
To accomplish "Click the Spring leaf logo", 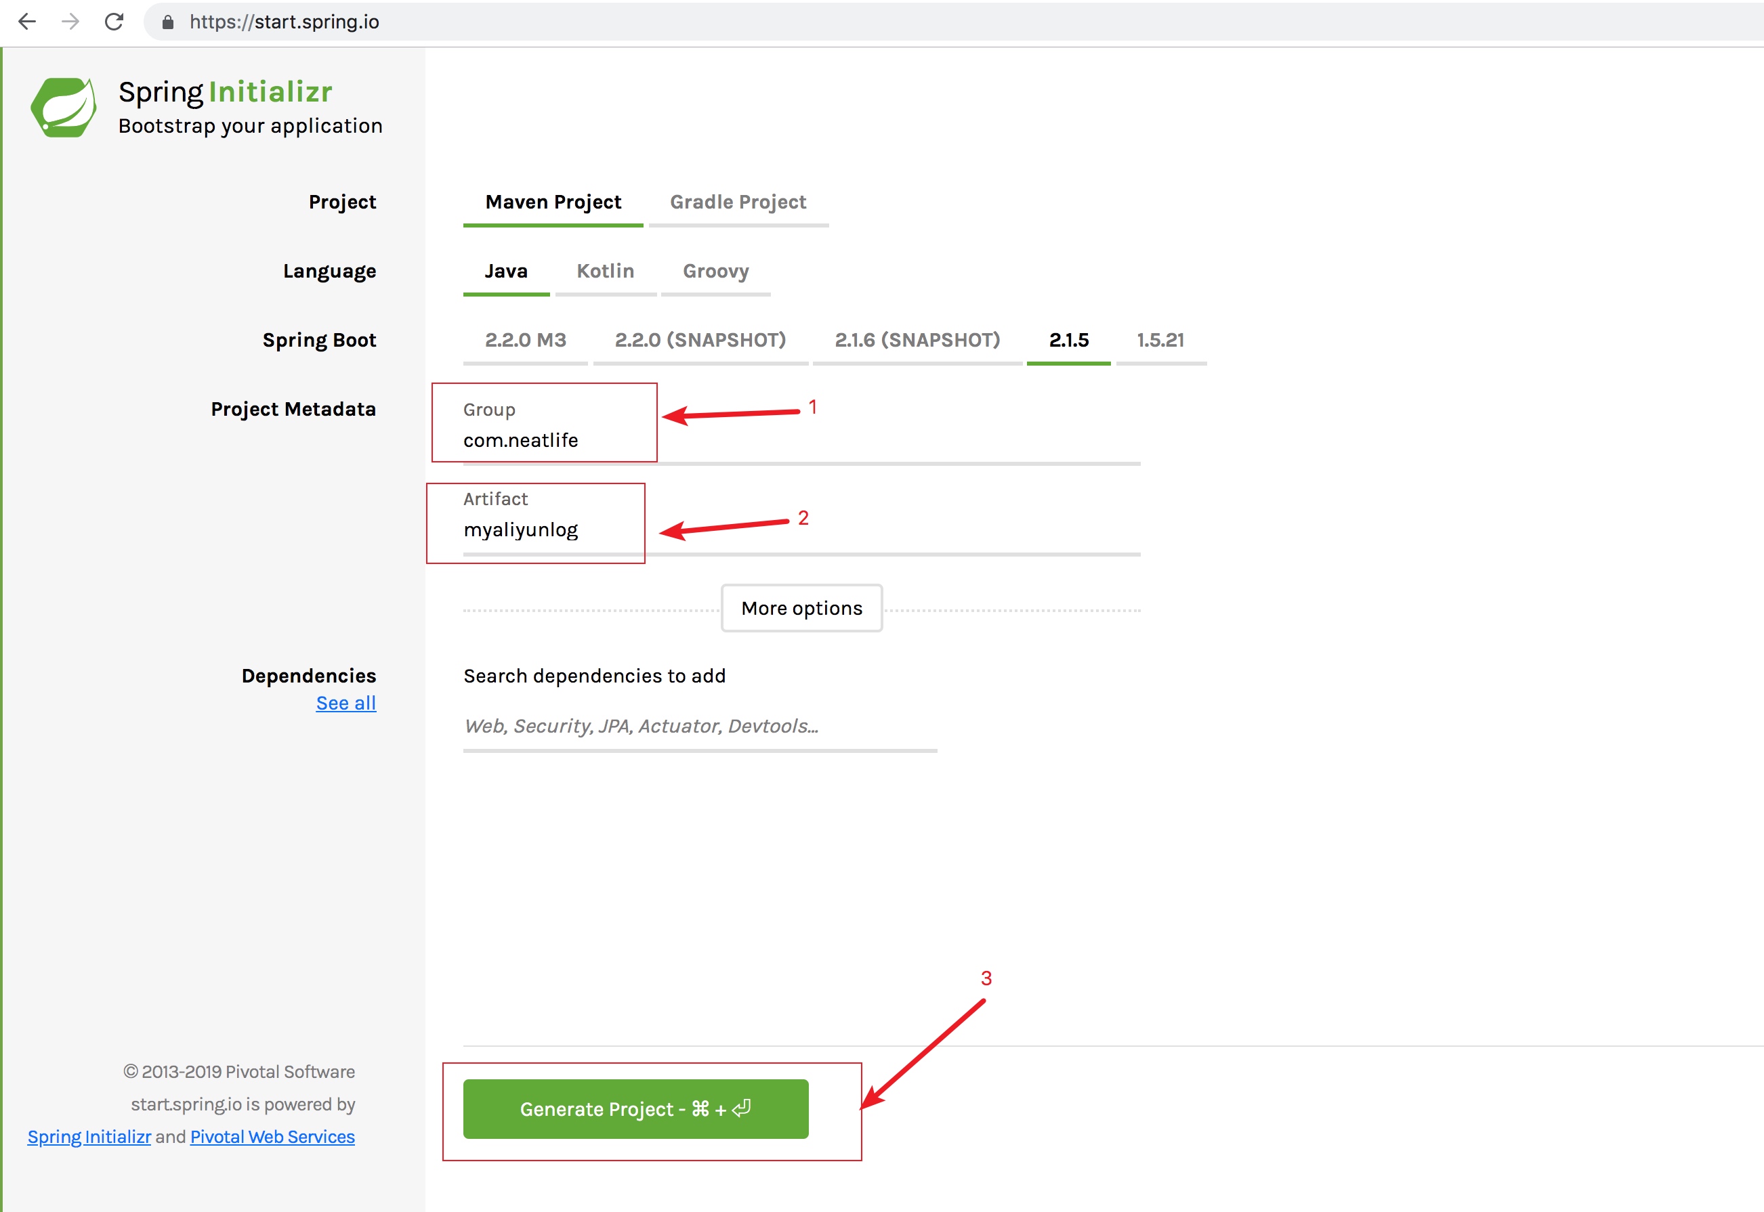I will 64,107.
